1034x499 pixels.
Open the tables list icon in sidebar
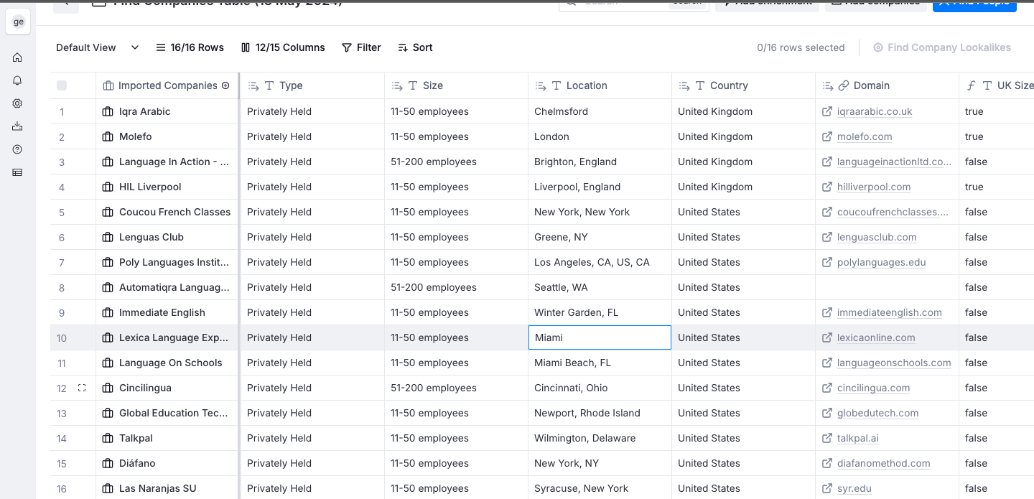click(17, 172)
